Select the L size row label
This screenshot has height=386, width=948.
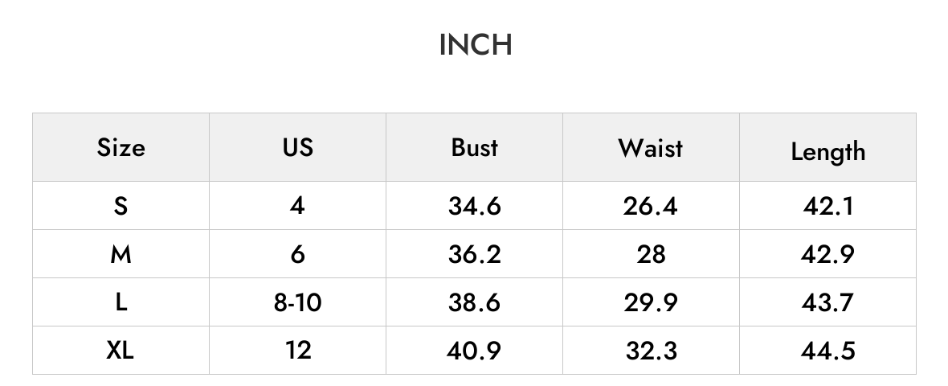[121, 302]
